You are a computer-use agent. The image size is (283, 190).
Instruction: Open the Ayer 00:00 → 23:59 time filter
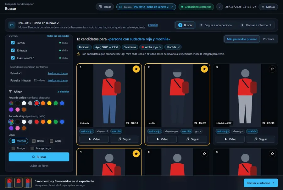107,47
